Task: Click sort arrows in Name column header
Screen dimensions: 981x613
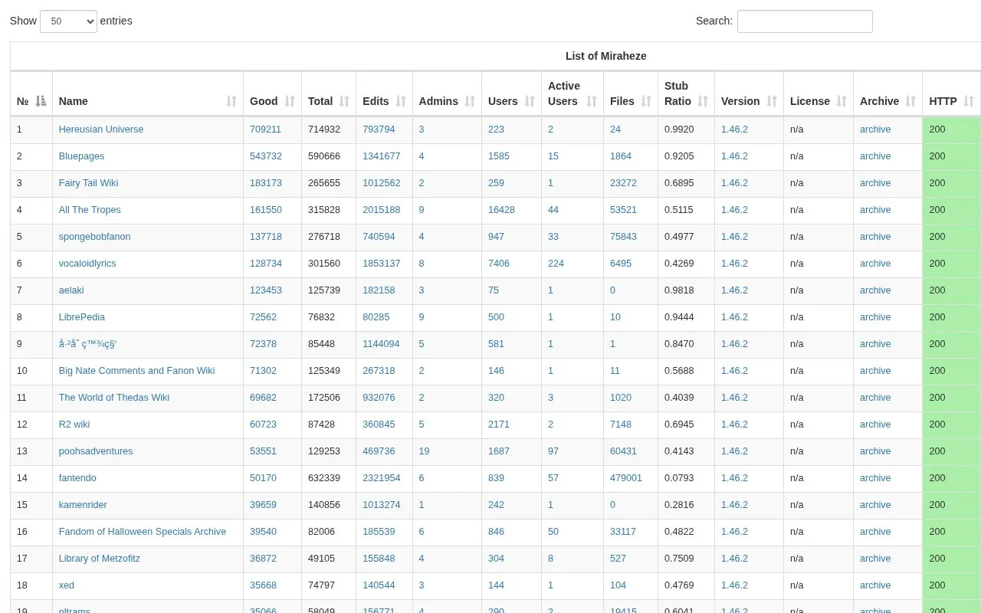Action: (232, 101)
